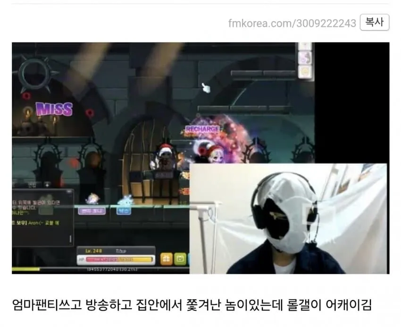Viewport: 401px width, 327px height.
Task: Click the purple character icon in side panel
Action: (305, 57)
